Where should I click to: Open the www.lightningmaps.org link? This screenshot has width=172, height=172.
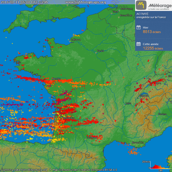point(86,2)
